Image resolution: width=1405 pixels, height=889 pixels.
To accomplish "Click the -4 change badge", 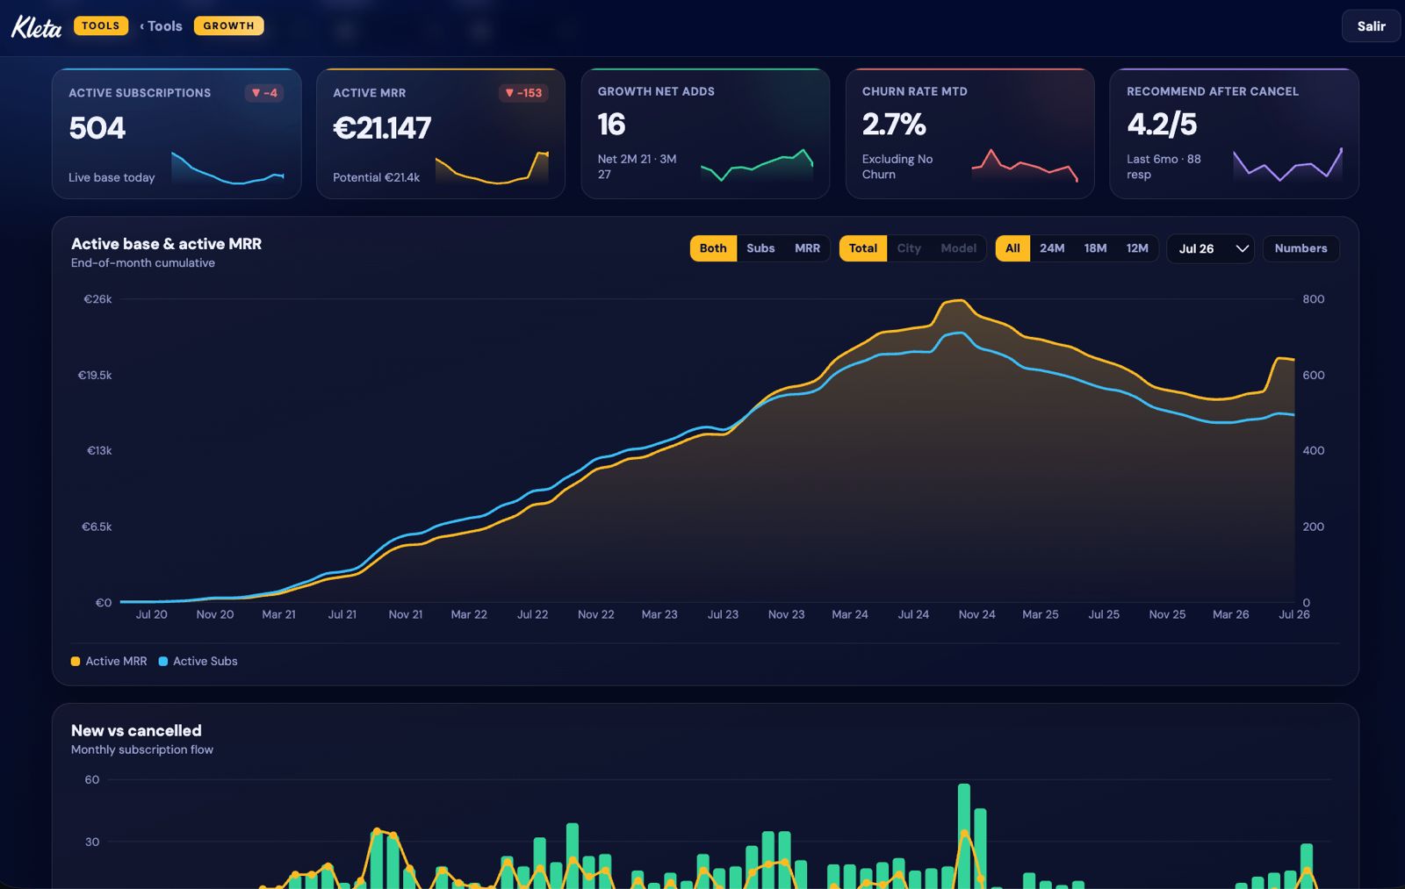I will tap(264, 93).
